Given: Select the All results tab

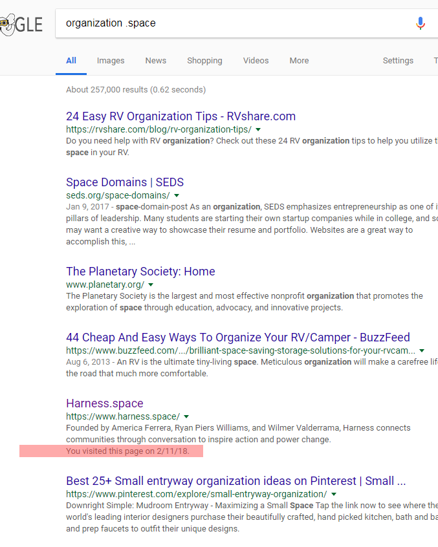Looking at the screenshot, I should point(71,61).
